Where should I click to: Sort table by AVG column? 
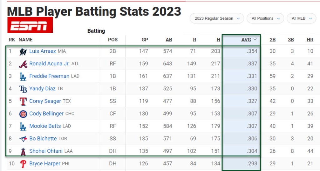(246, 40)
